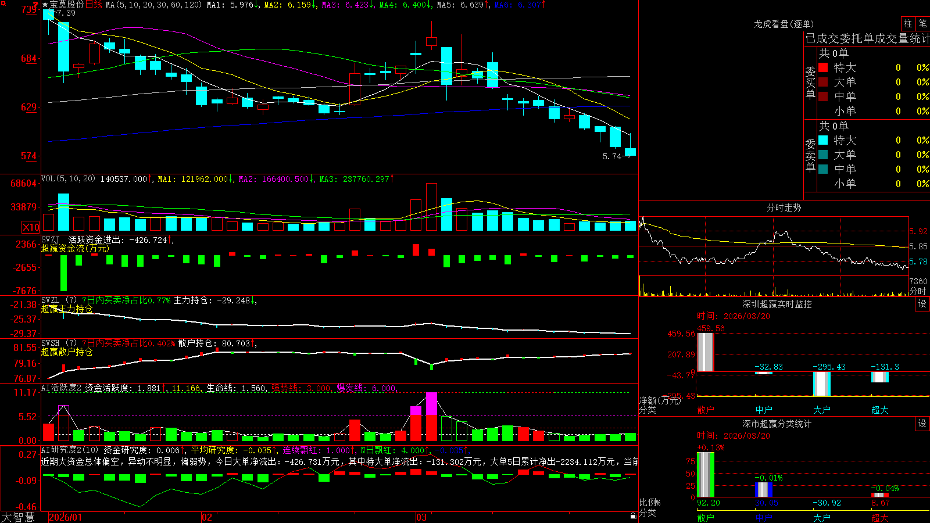Open 设 settings for 深圳超赢实时监控
Screen dimensions: 930x523
click(922, 304)
